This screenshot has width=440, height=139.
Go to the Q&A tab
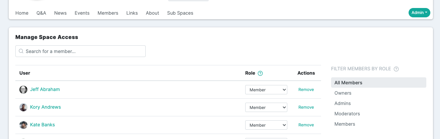(x=41, y=13)
